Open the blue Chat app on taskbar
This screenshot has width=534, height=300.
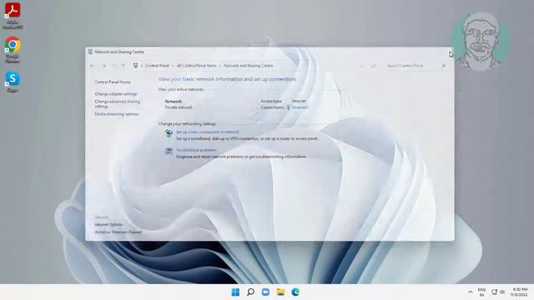pyautogui.click(x=265, y=292)
